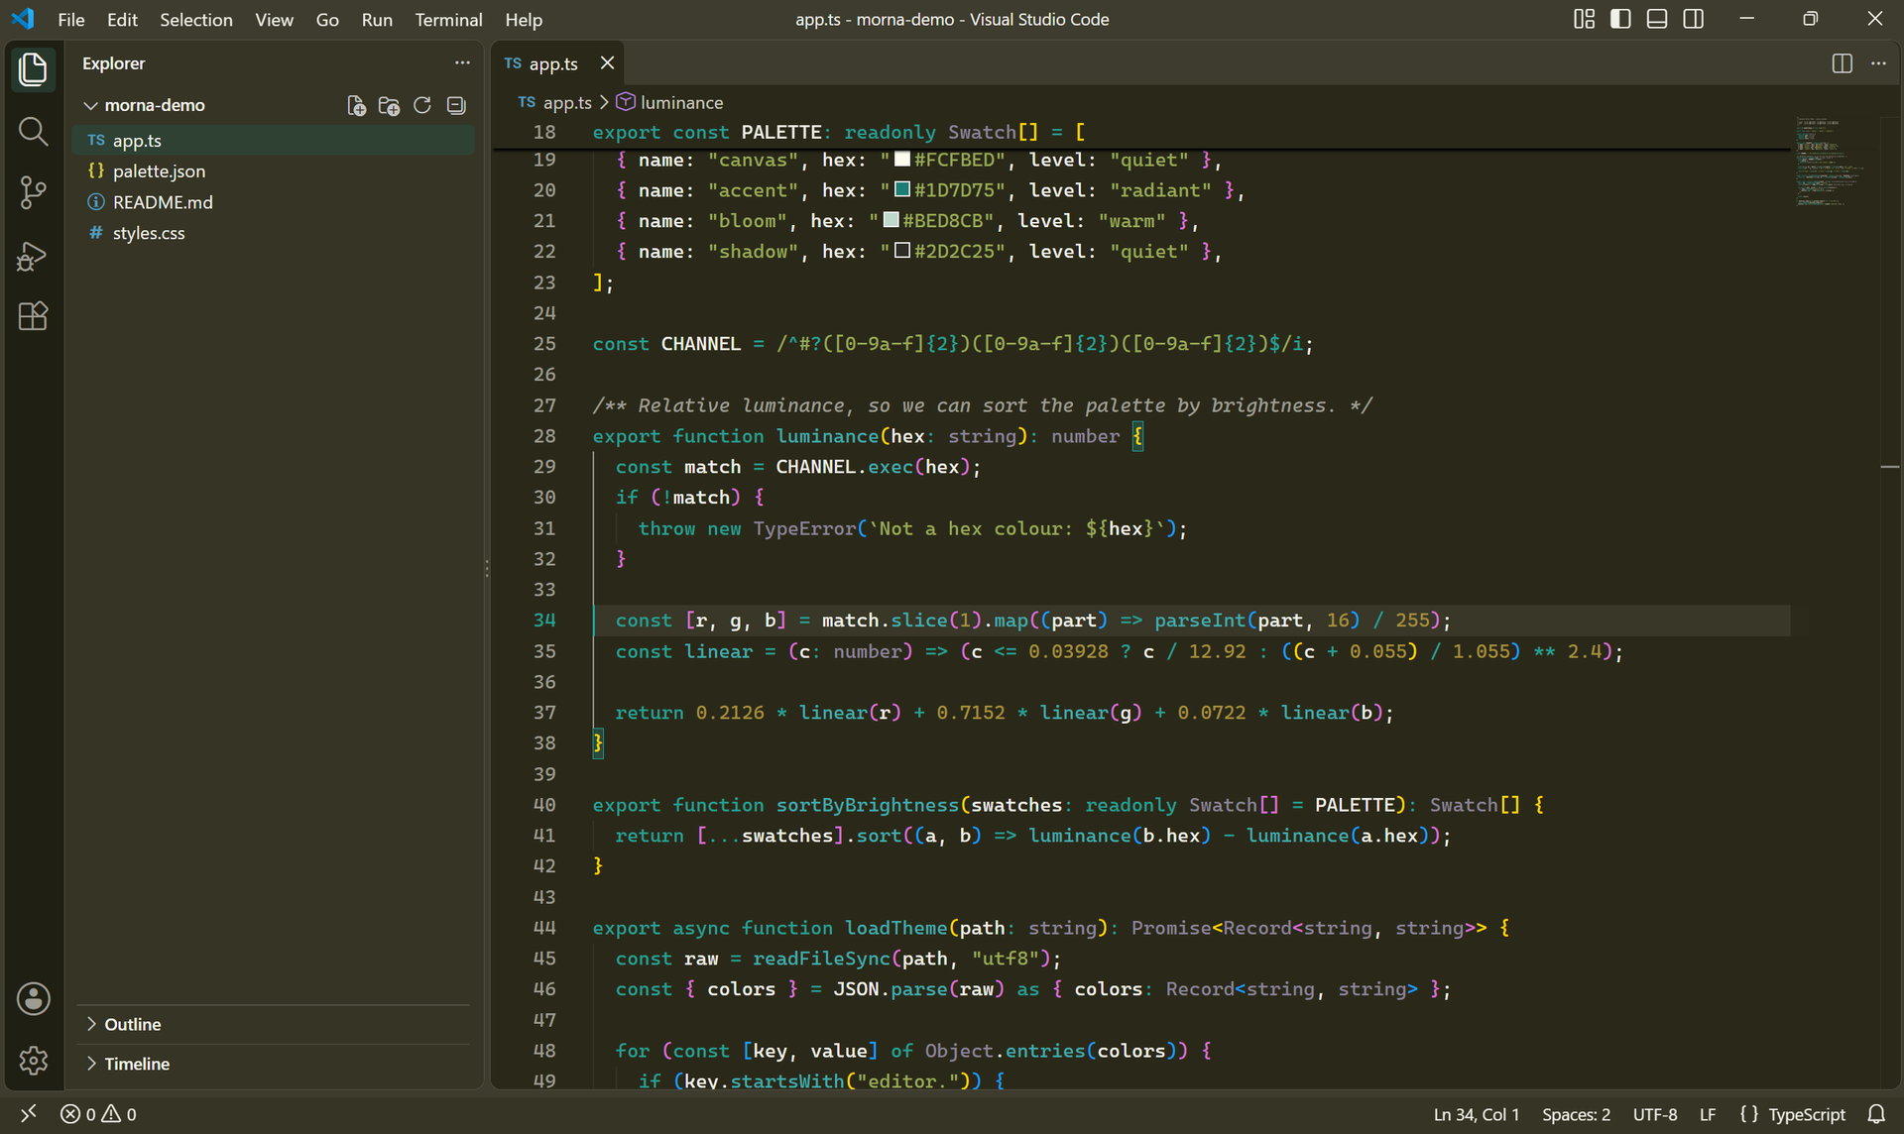Screen dimensions: 1904x1134
Task: Click the CHANNEL constant on line 25
Action: [x=700, y=344]
